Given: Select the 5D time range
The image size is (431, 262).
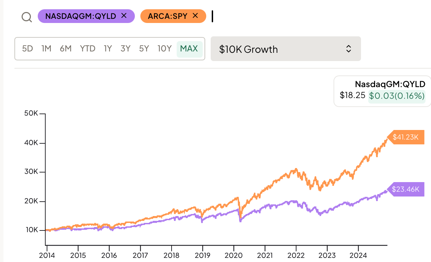Looking at the screenshot, I should [x=27, y=49].
